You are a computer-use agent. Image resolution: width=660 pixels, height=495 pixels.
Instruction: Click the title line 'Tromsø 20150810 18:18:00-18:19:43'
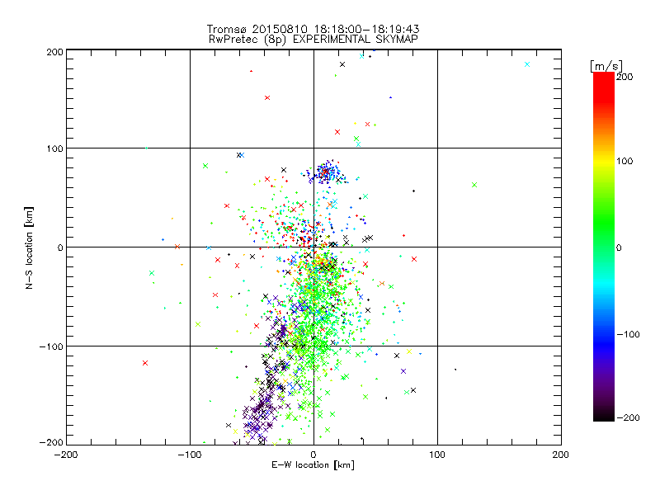click(313, 29)
